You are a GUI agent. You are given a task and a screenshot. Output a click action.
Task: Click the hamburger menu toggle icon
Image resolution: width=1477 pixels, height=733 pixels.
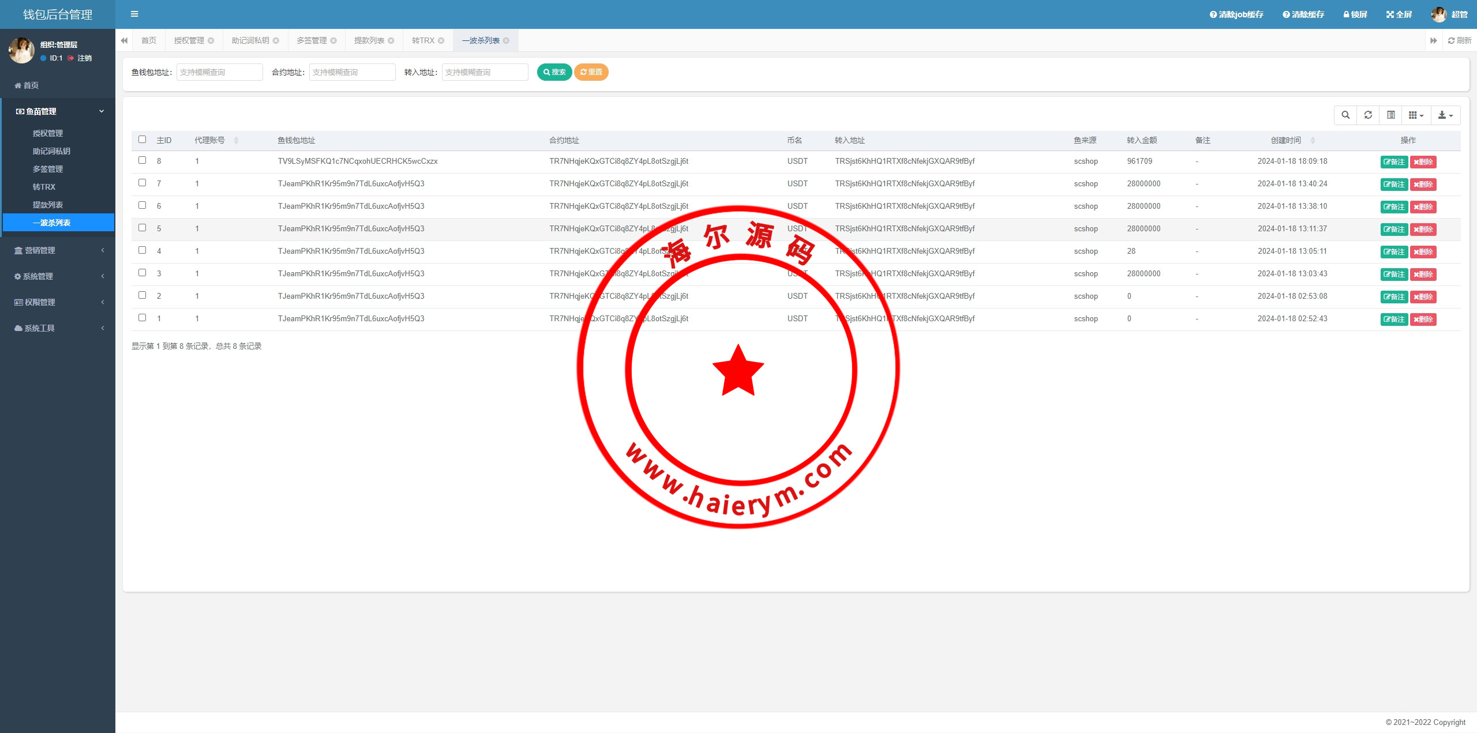(x=134, y=14)
